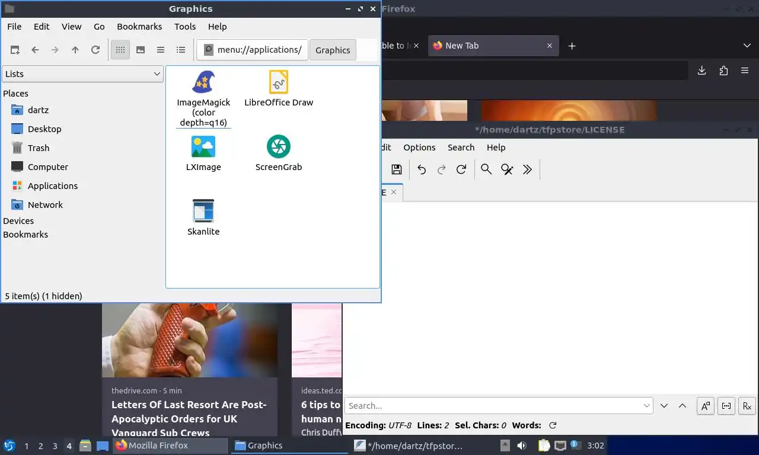Image resolution: width=759 pixels, height=455 pixels.
Task: Switch file manager to compact list view
Action: click(x=161, y=50)
